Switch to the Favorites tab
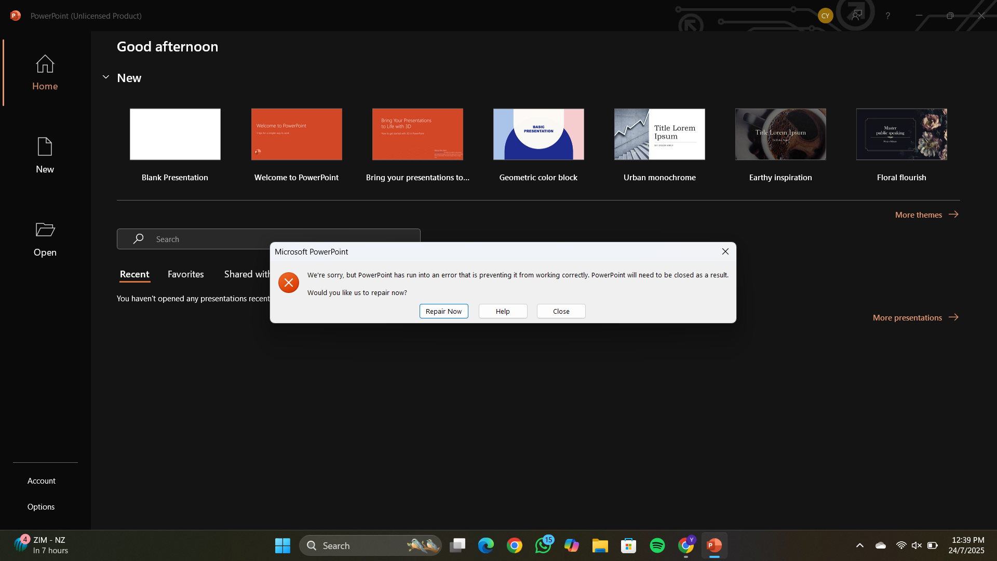997x561 pixels. [x=185, y=274]
